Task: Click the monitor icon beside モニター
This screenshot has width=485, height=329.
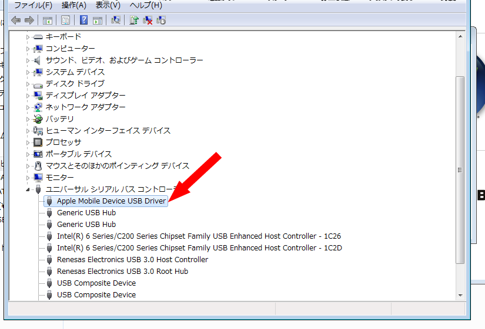Action: tap(38, 178)
